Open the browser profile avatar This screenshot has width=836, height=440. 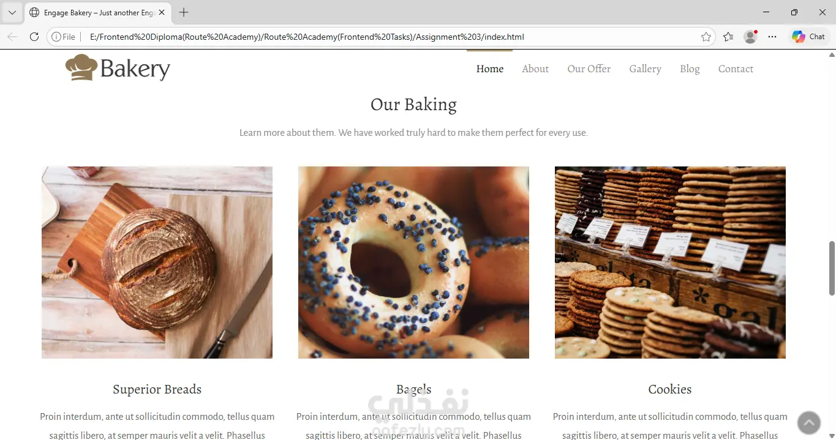(x=750, y=37)
